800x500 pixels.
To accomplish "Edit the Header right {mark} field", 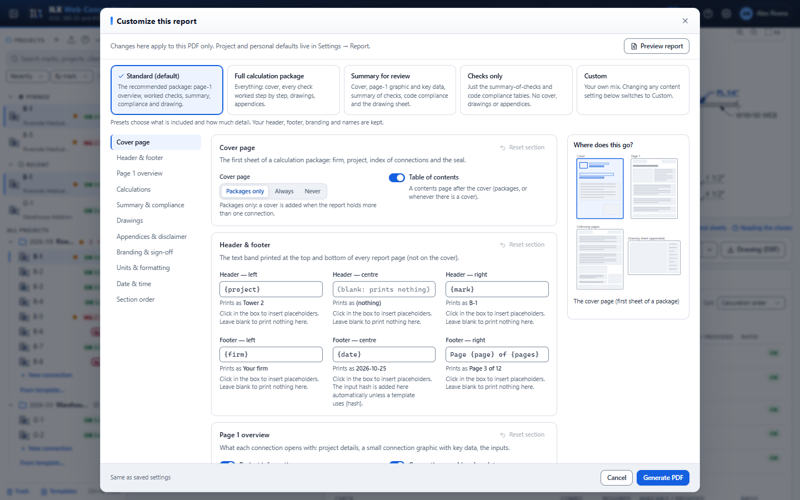I will click(x=497, y=289).
